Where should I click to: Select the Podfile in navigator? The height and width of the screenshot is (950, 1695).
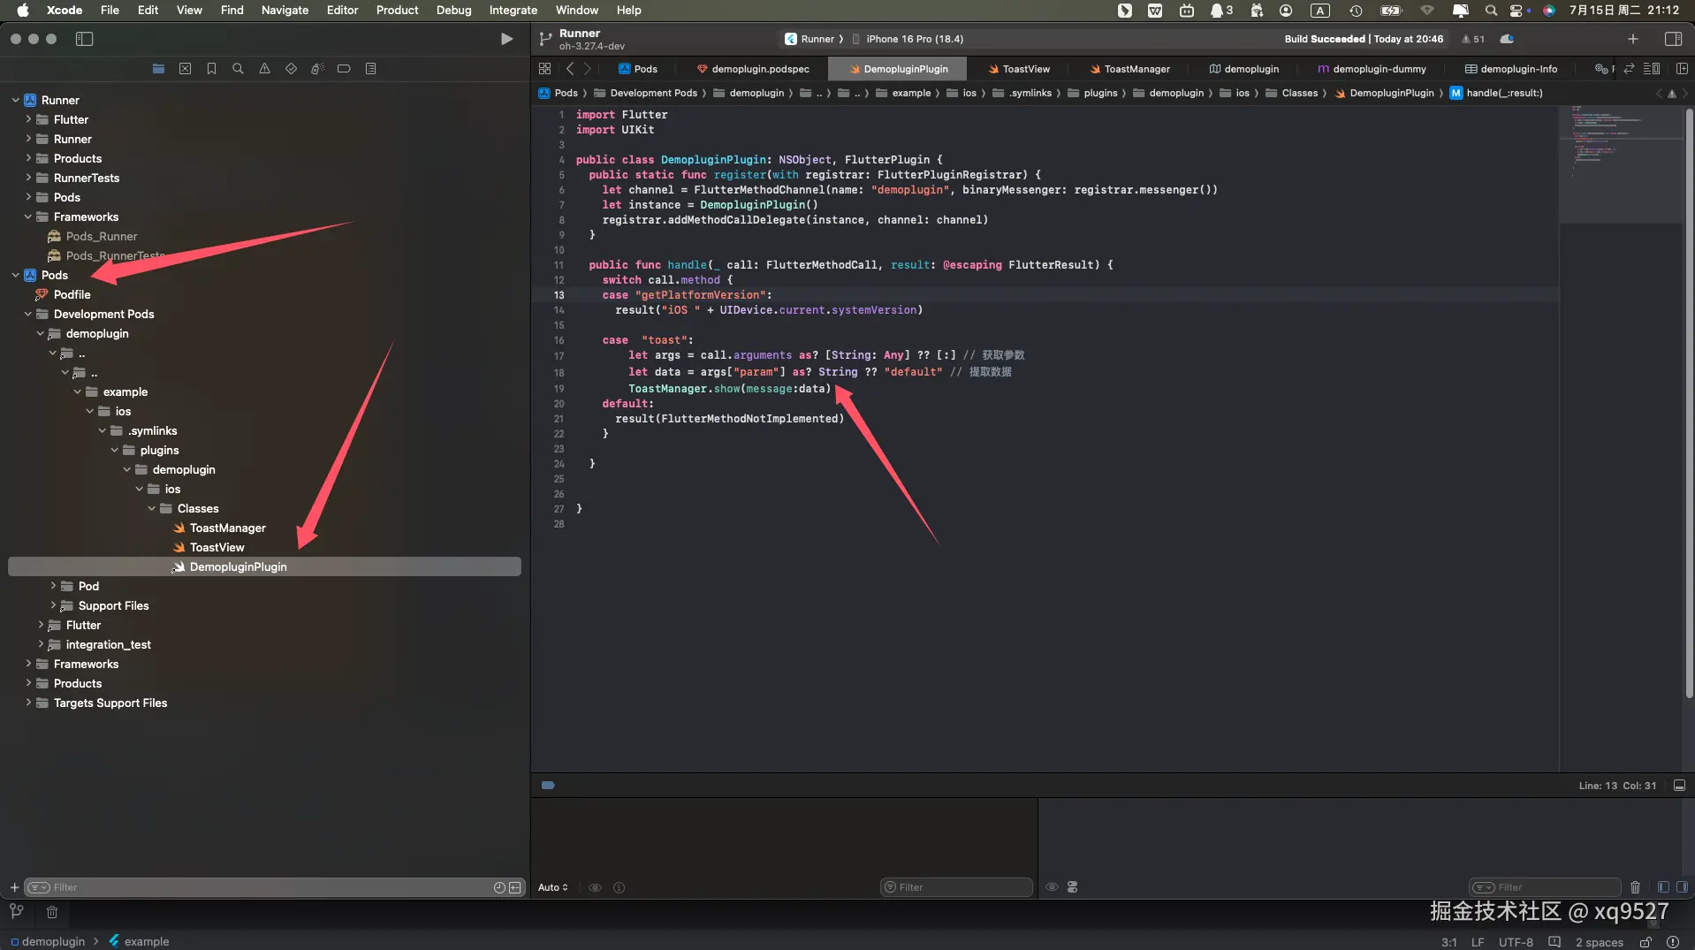(x=72, y=294)
